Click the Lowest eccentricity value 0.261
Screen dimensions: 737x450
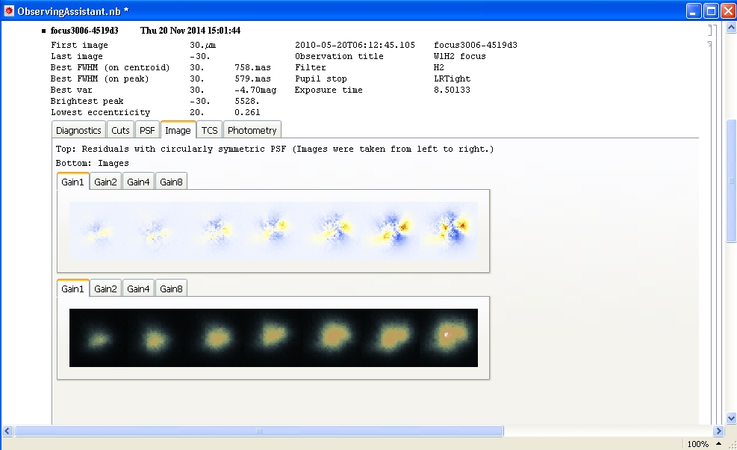pos(247,112)
